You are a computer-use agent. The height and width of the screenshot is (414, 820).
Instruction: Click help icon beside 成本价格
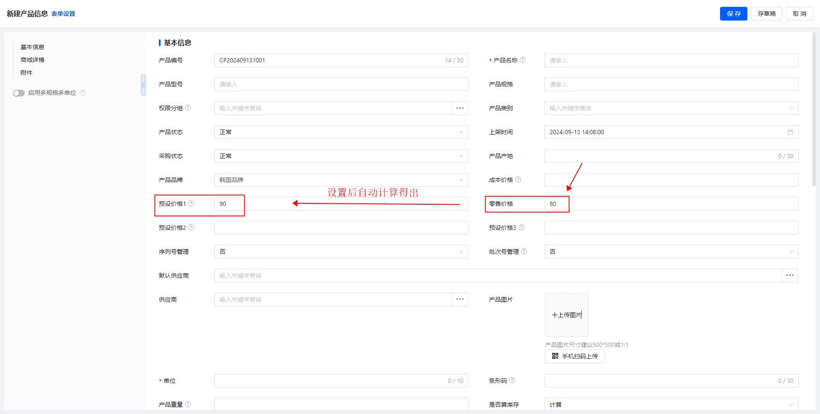518,180
